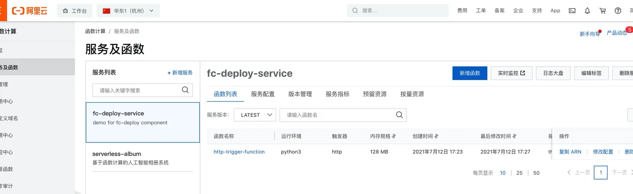Open the 费用 menu

(x=462, y=10)
